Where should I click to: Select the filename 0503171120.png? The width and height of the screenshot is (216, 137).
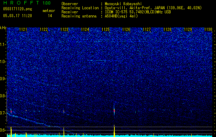pos(18,9)
